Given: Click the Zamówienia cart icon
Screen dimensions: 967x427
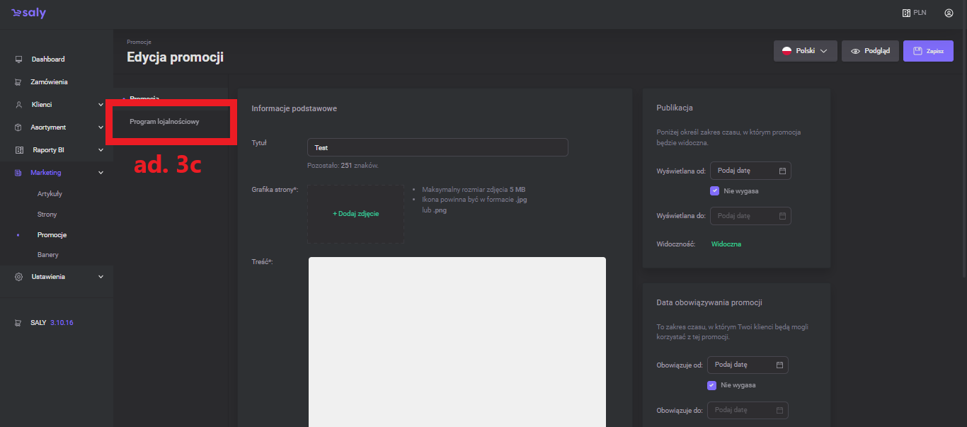Looking at the screenshot, I should 18,82.
